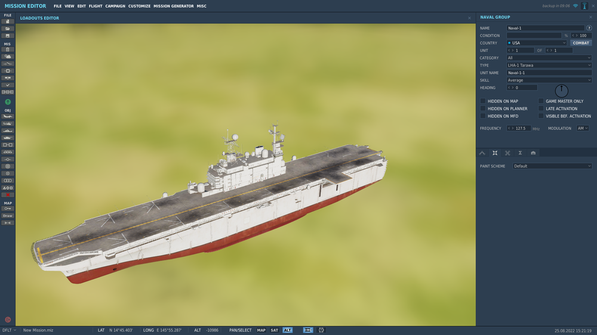The height and width of the screenshot is (335, 597).
Task: Close the Loadouts Editor panel
Action: [x=469, y=18]
